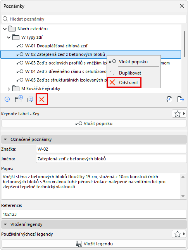Collapse the Návrh exteriéru folder
This screenshot has height=250, width=188.
pyautogui.click(x=5, y=29)
